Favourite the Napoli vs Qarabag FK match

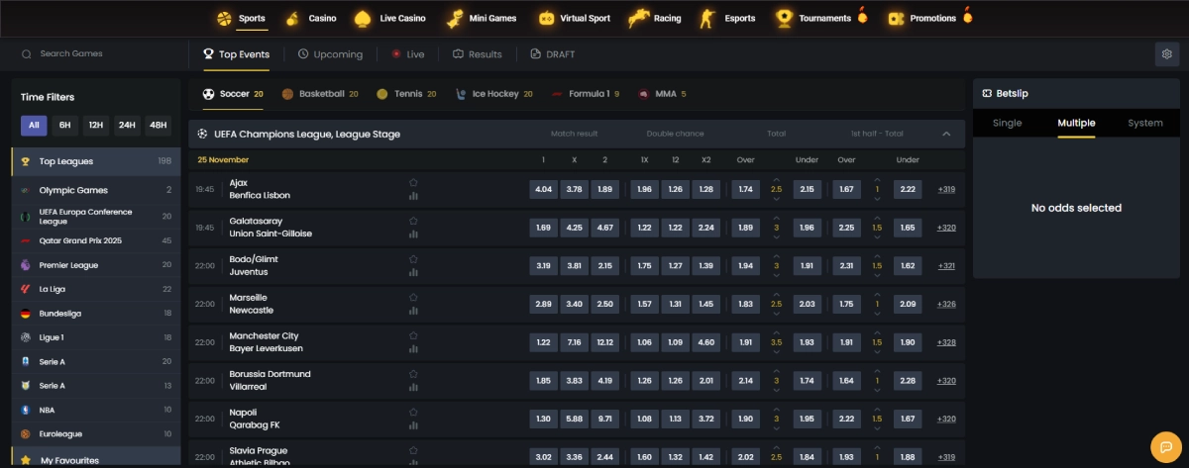click(x=413, y=412)
